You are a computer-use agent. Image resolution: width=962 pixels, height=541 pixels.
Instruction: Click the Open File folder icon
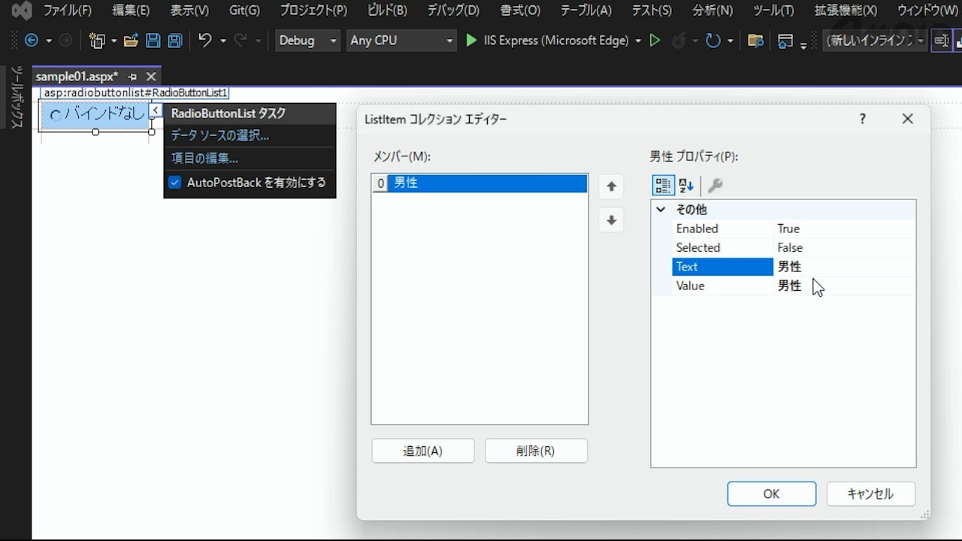click(x=131, y=41)
